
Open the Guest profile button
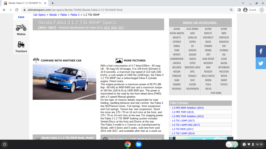coord(250,10)
